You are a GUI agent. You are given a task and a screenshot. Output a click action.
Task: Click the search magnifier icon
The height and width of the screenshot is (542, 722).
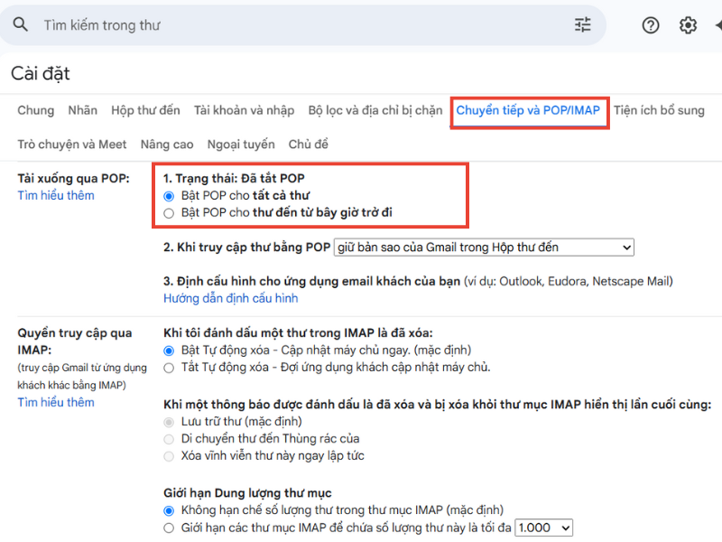[21, 24]
